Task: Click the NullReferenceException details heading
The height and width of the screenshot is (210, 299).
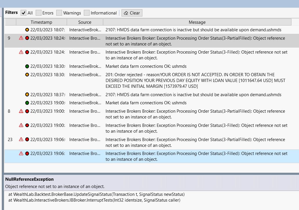Action: (x=29, y=179)
